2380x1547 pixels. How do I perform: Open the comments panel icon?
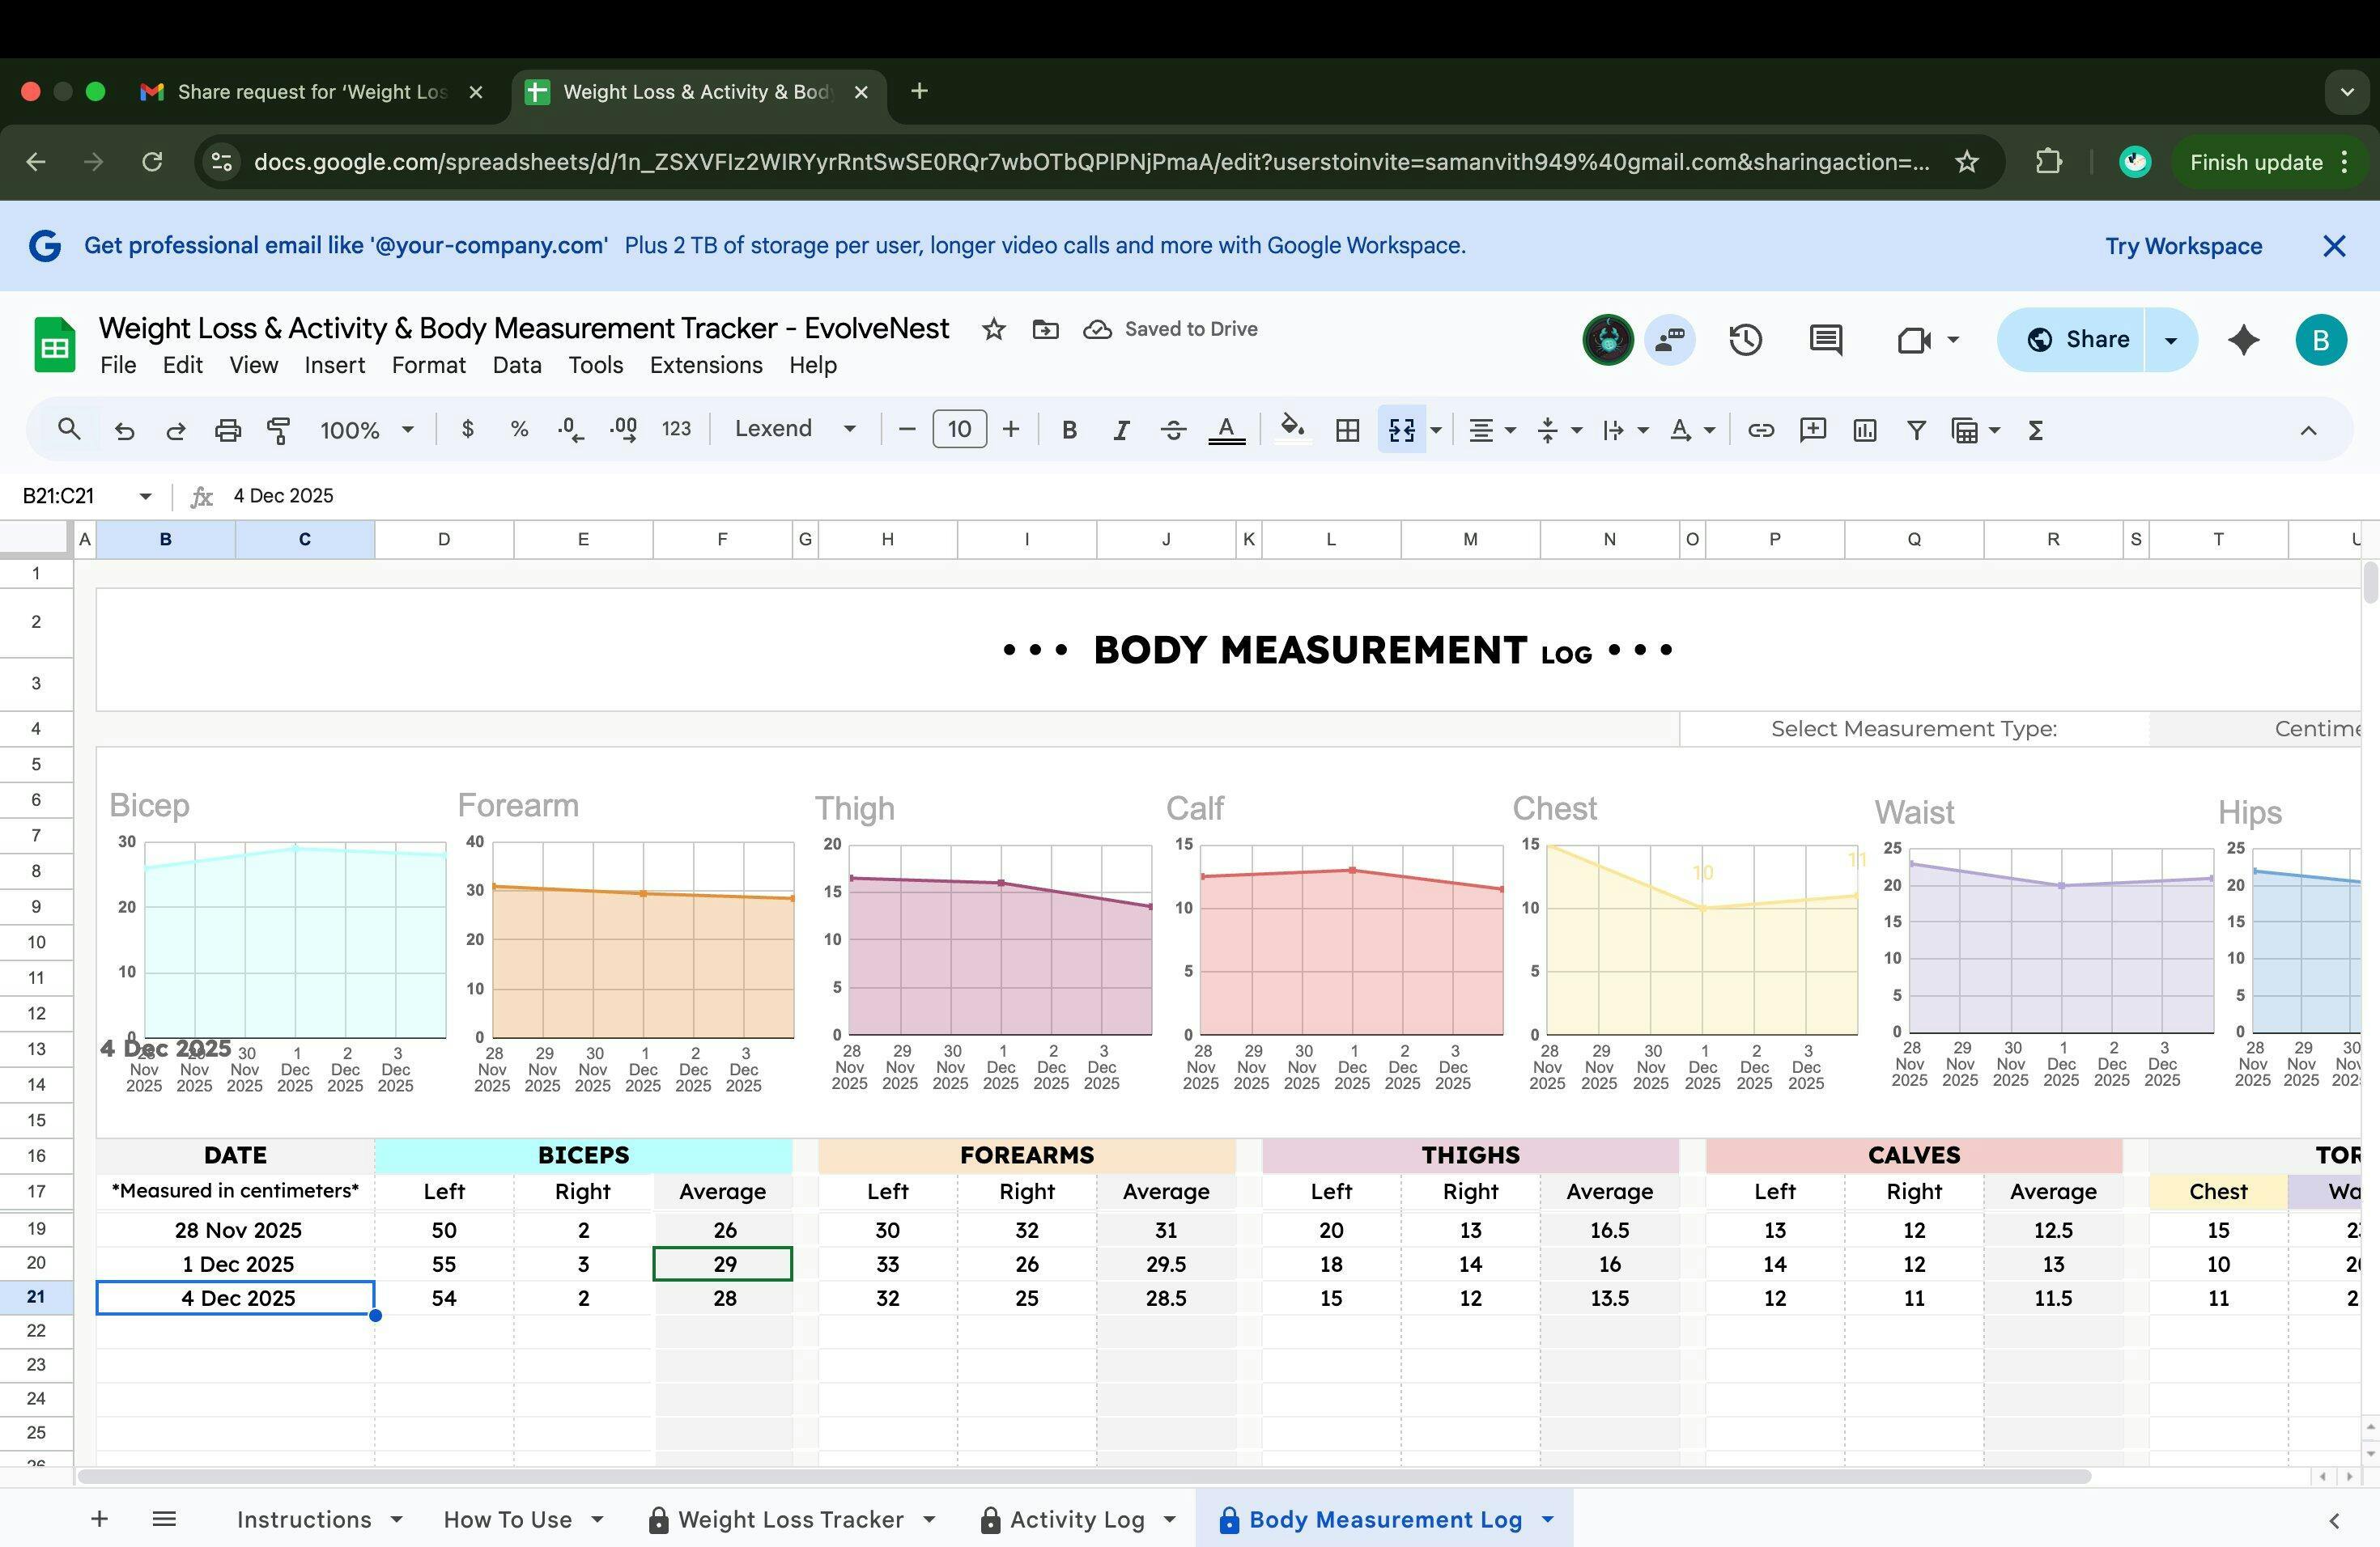pos(1825,340)
